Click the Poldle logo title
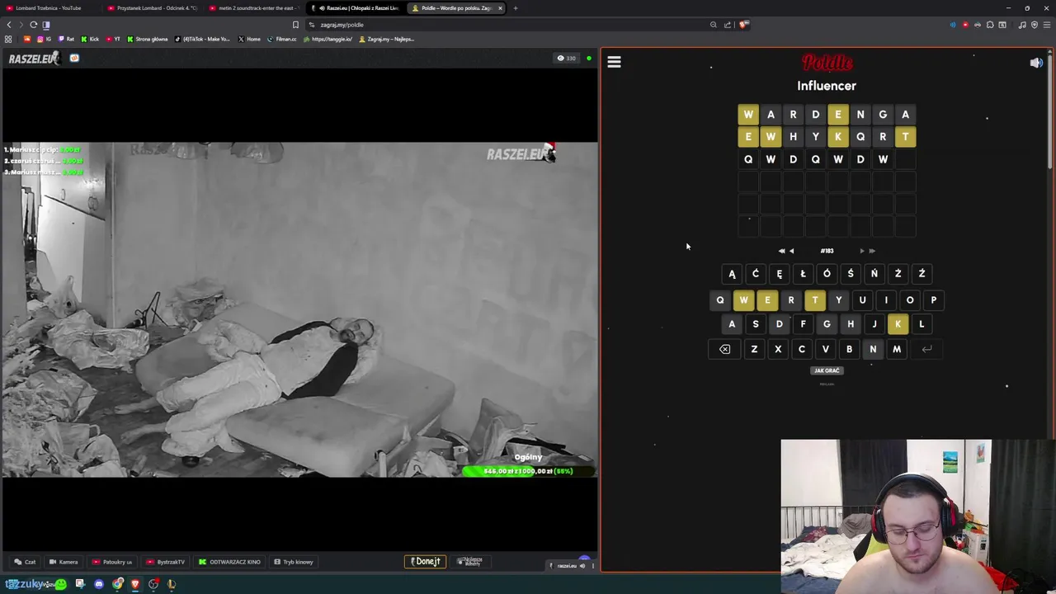The image size is (1056, 594). (x=827, y=63)
